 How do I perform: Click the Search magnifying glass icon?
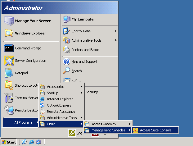coord(67,71)
